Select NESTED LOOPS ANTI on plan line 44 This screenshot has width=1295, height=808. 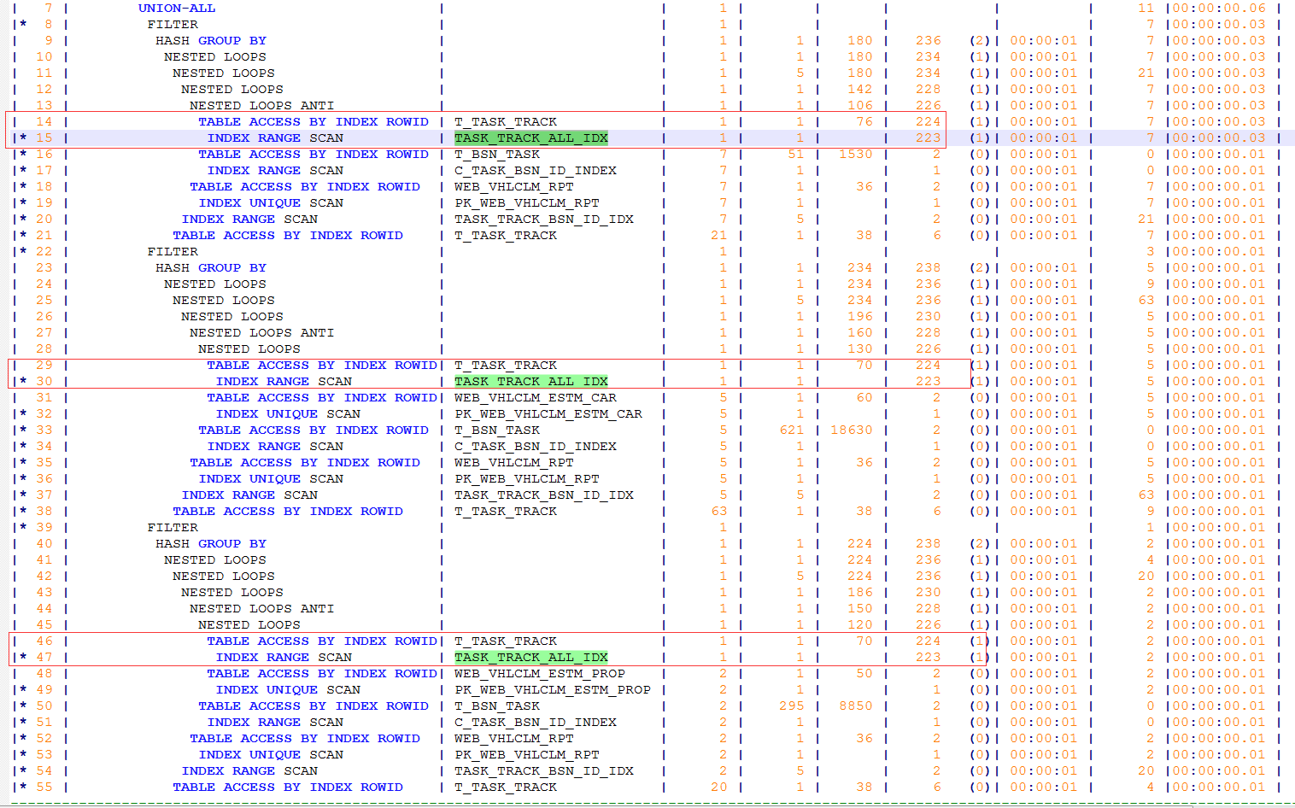click(x=262, y=609)
